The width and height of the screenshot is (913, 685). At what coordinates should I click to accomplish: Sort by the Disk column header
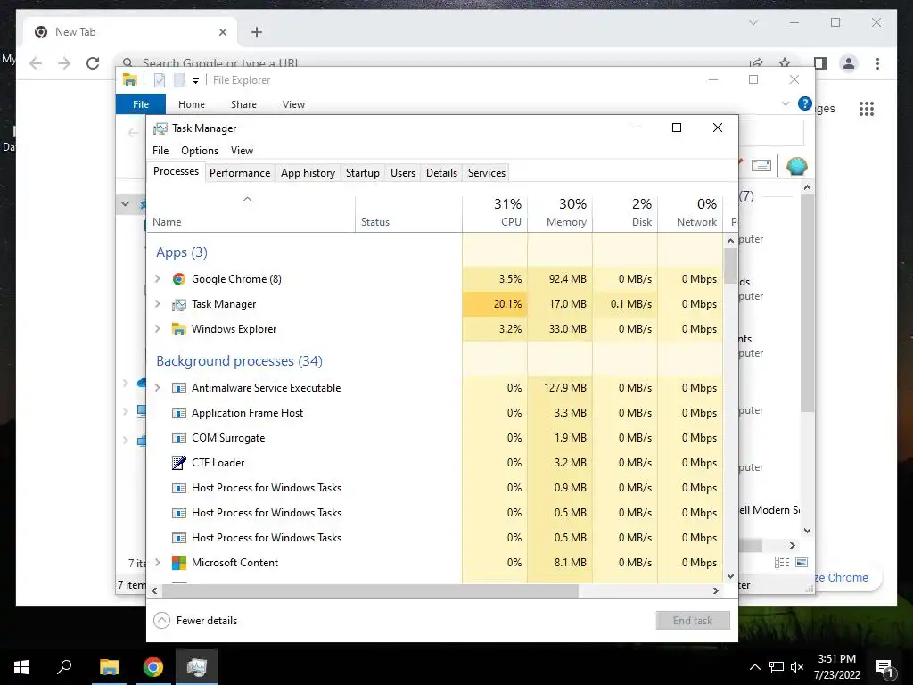tap(625, 212)
